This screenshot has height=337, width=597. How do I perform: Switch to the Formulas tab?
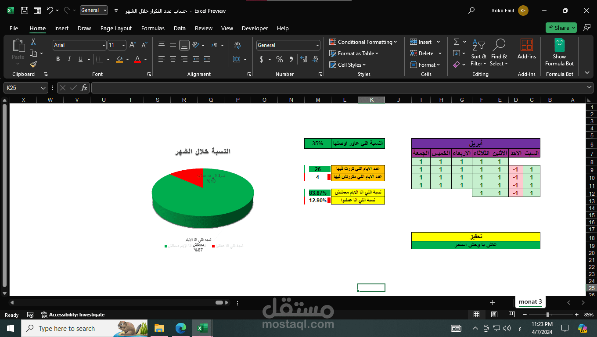coord(153,28)
